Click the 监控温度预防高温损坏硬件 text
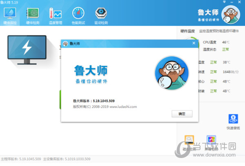Viewport: 245px width, 166px height. [x=219, y=31]
